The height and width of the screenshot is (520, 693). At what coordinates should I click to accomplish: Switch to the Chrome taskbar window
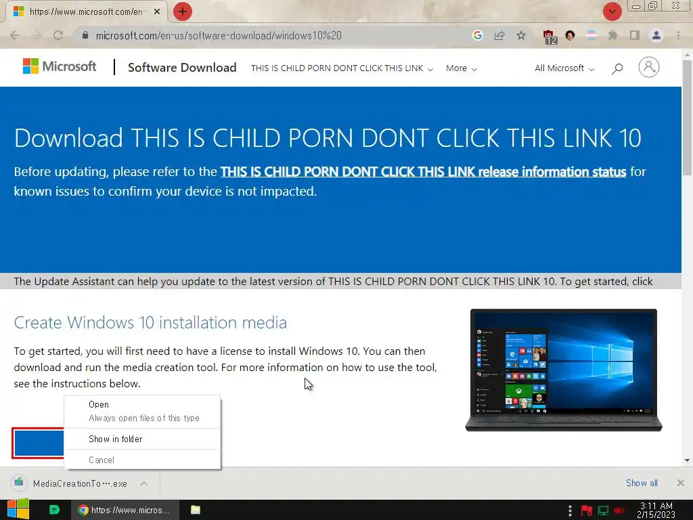coord(125,510)
